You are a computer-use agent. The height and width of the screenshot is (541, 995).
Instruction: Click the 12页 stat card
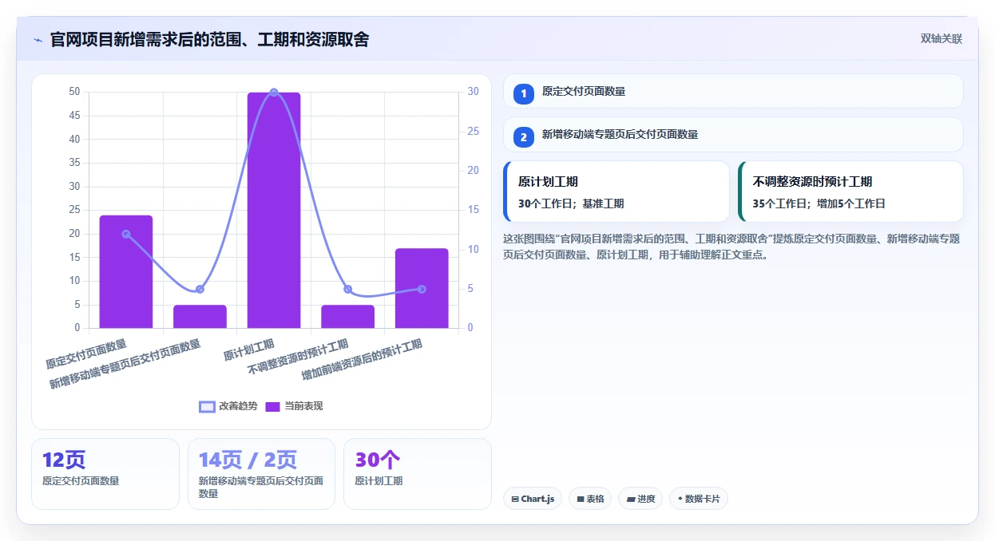(x=105, y=474)
